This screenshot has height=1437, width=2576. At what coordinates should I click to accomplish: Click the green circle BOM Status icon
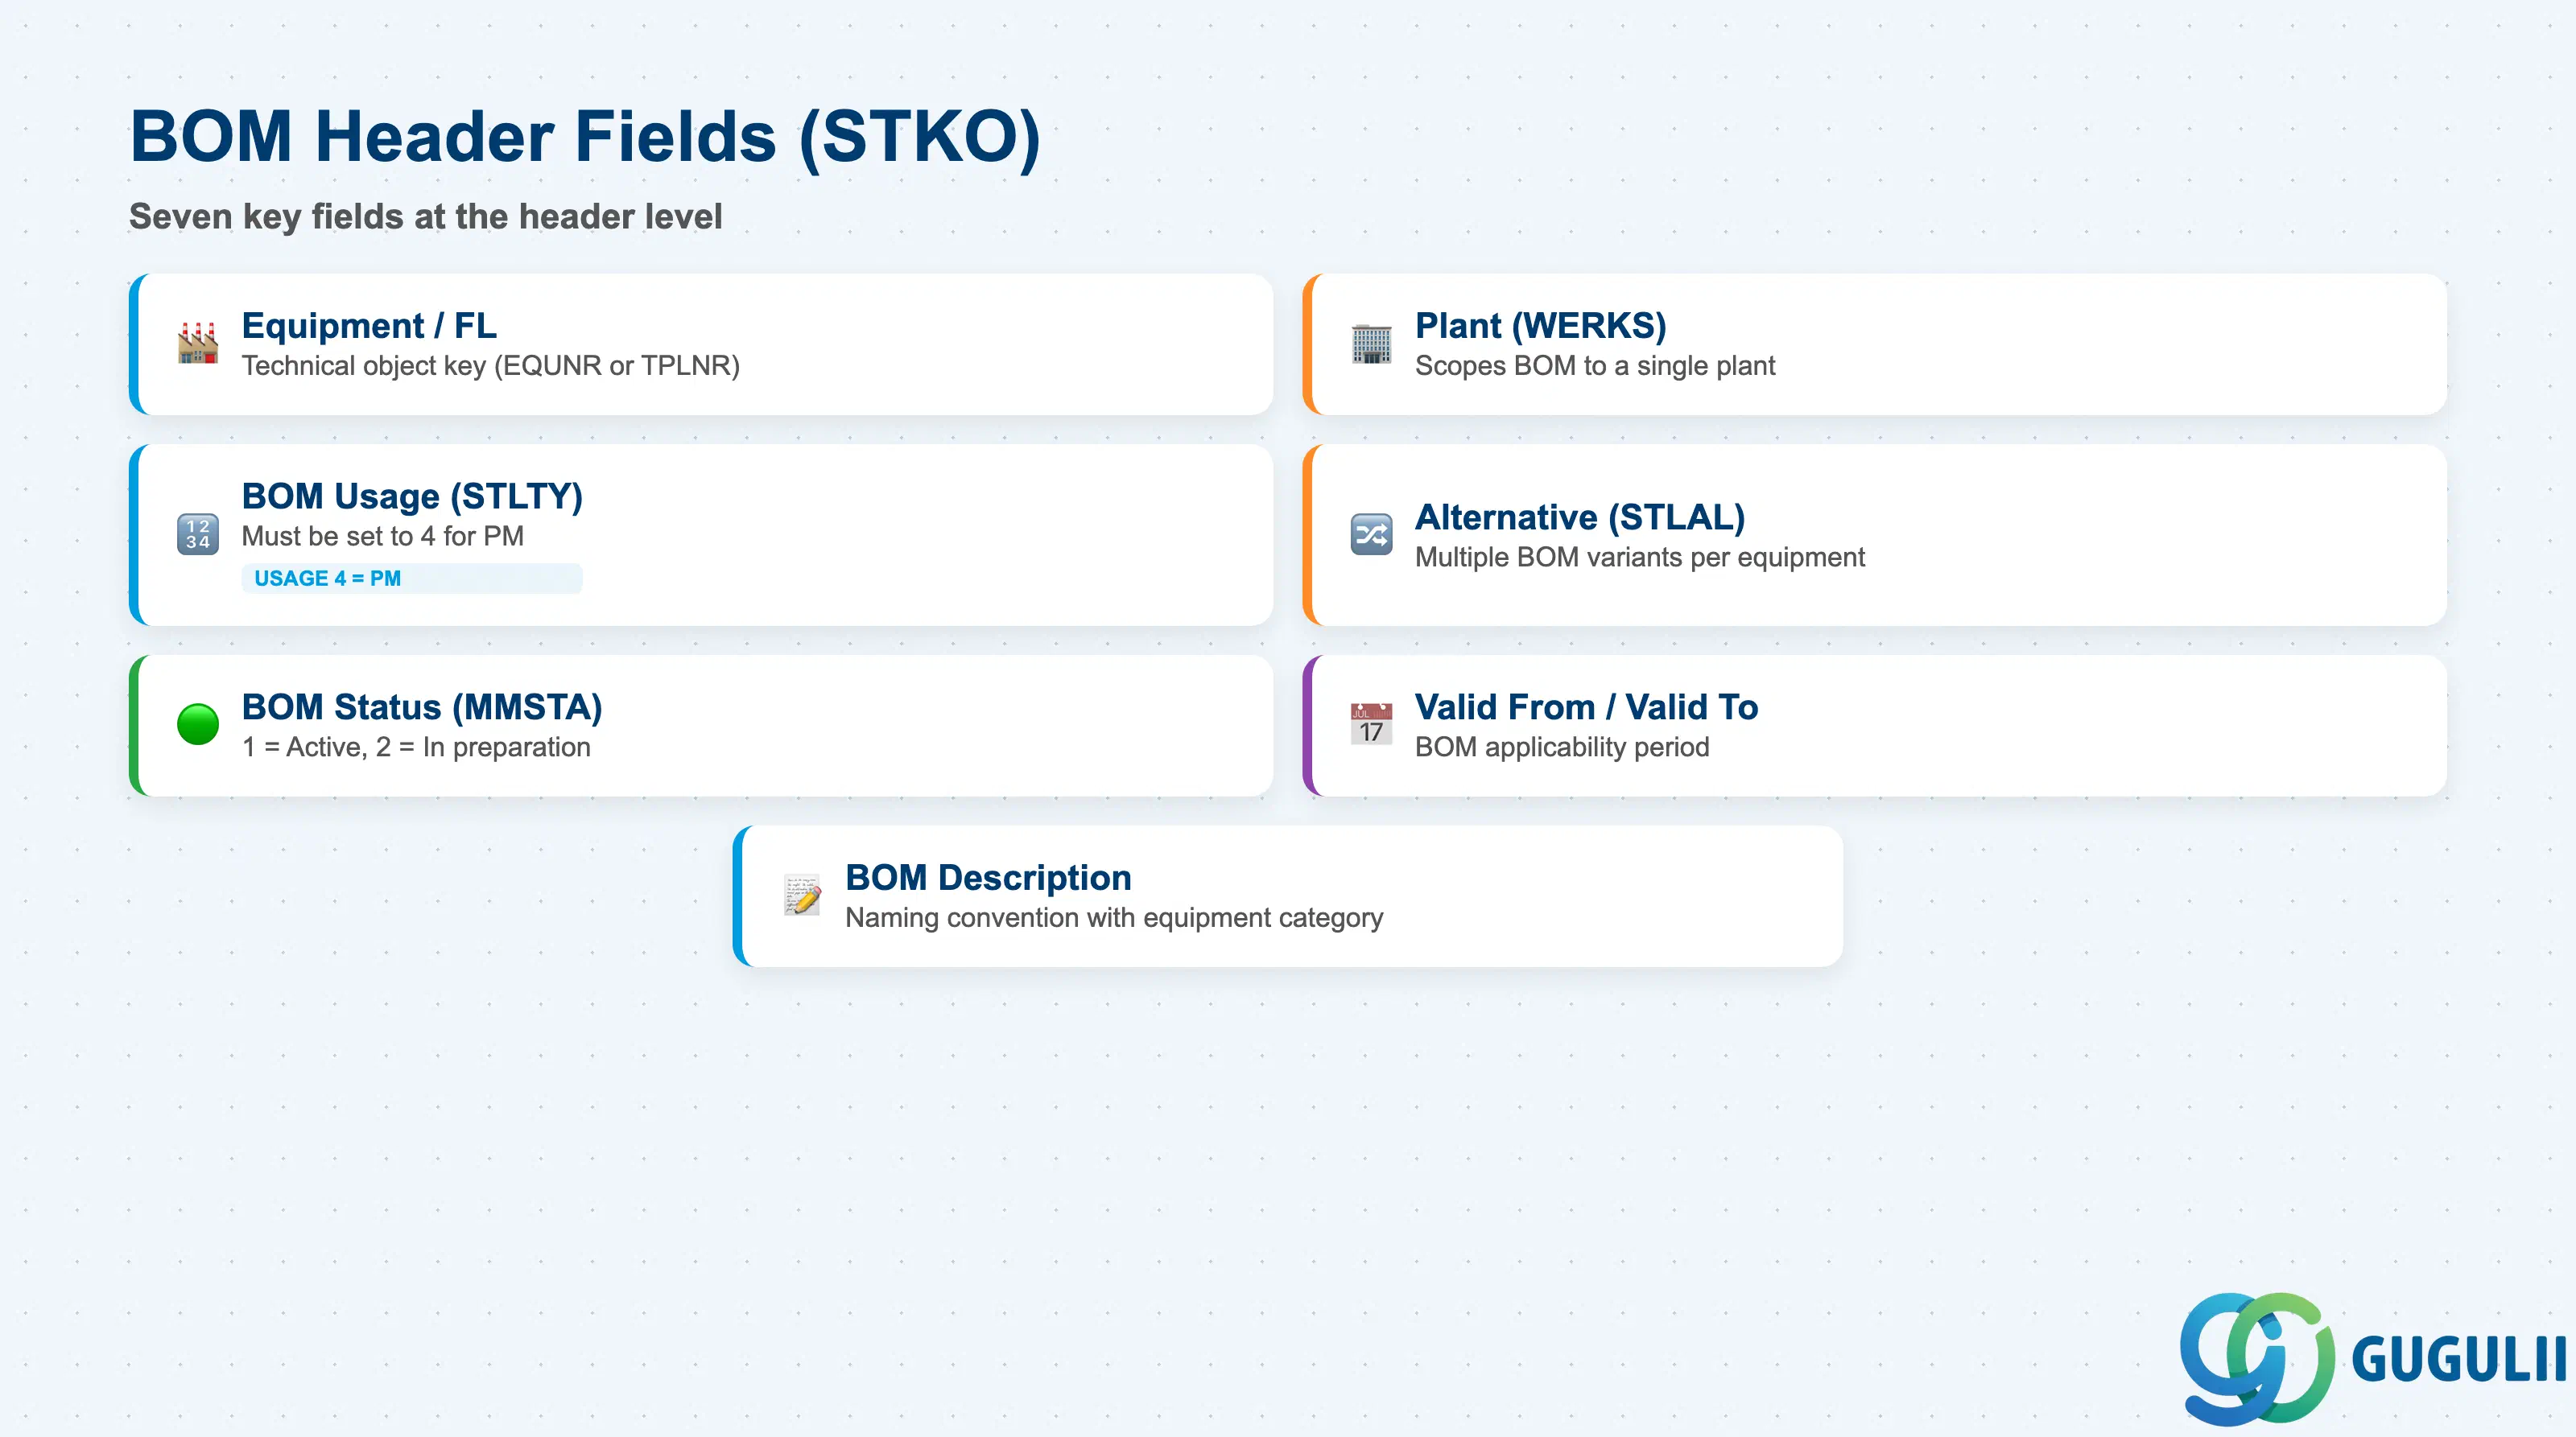click(x=198, y=724)
